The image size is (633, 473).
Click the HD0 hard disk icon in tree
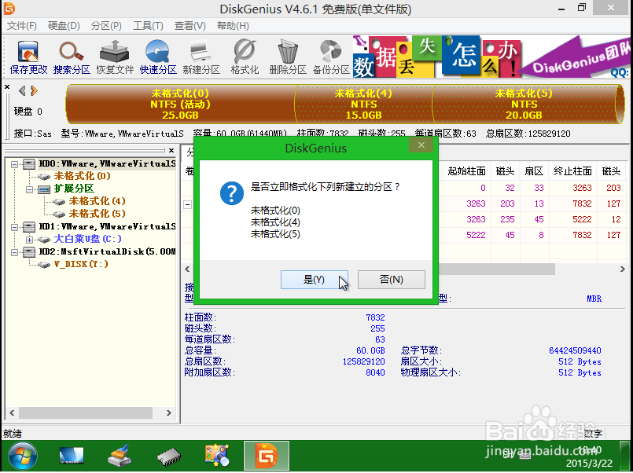[29, 163]
